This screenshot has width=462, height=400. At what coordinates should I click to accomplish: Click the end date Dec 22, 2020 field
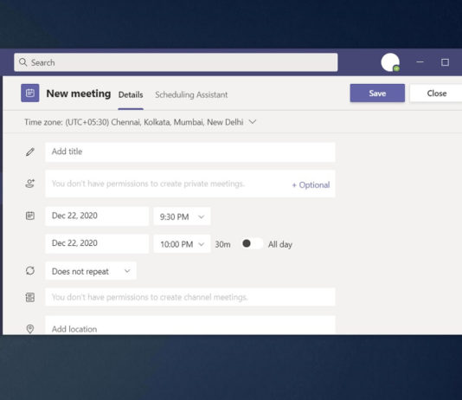pos(97,243)
